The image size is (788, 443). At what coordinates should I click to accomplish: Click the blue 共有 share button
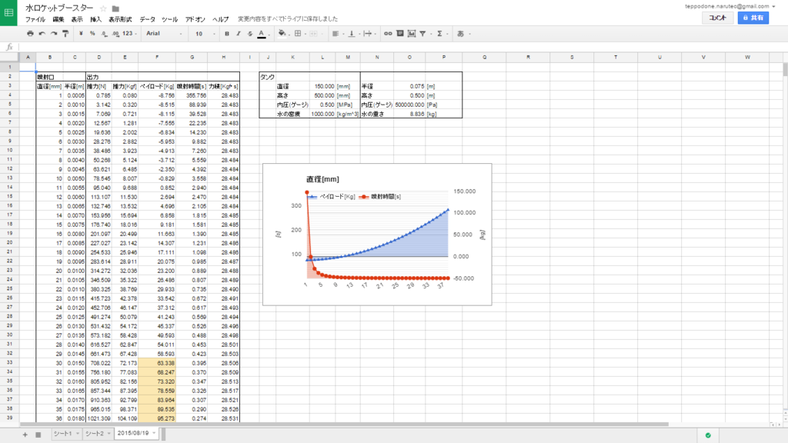click(x=753, y=18)
